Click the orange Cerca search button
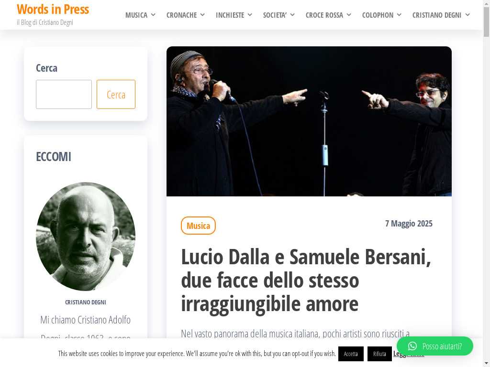Image resolution: width=490 pixels, height=367 pixels. [x=116, y=94]
